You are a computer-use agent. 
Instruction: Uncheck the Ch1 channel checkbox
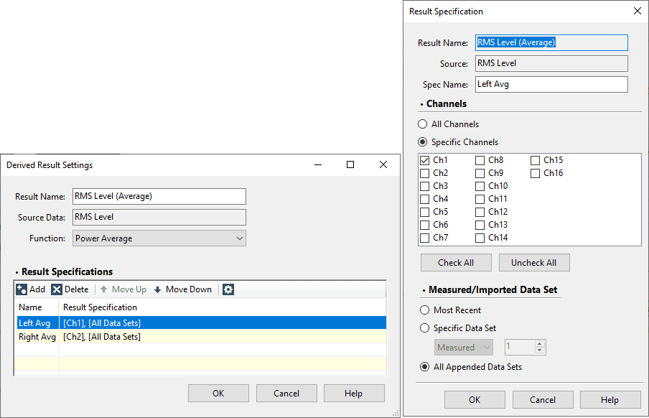coord(424,160)
